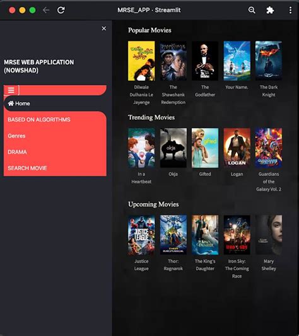Select the Logan movie poster

(x=237, y=148)
